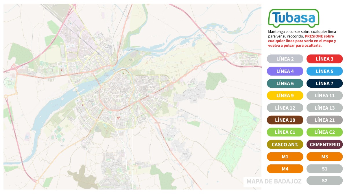Select the blue Línea 5 button
Screen dimensions: 347x195
click(324, 71)
